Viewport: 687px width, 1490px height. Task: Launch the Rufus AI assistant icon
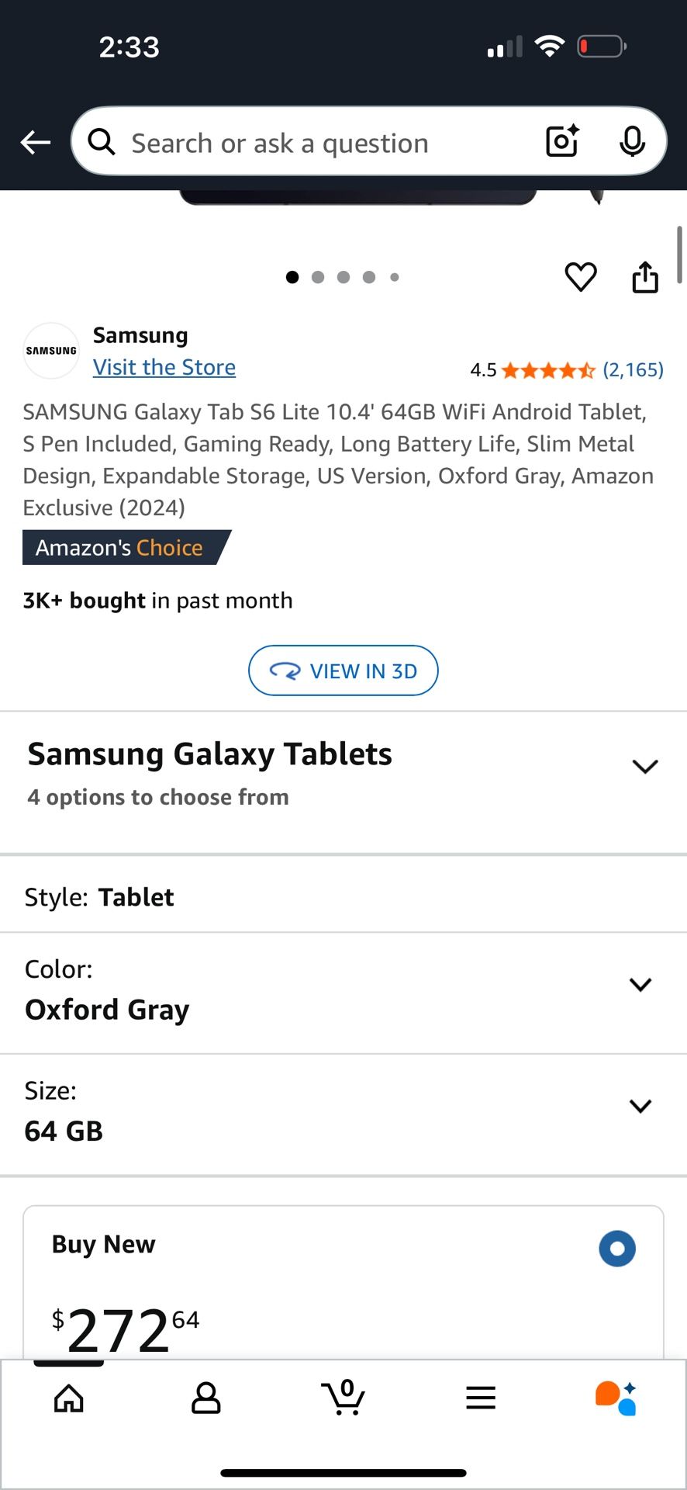(616, 1398)
